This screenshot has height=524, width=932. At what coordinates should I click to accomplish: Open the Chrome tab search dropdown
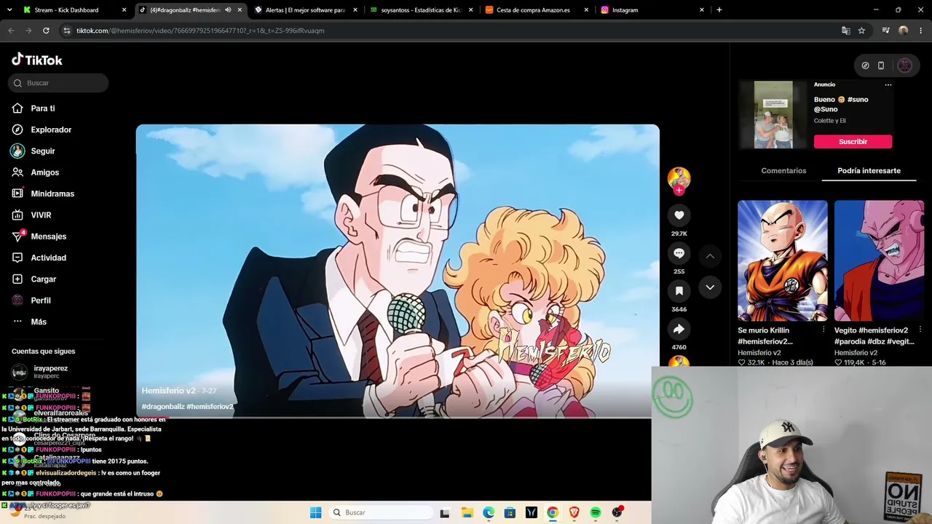(11, 10)
